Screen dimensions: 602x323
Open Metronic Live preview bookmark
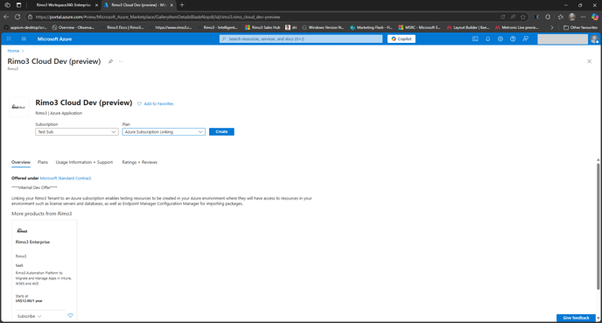coord(517,28)
